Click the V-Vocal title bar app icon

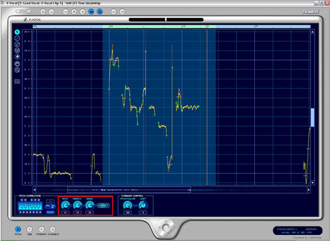2,3
